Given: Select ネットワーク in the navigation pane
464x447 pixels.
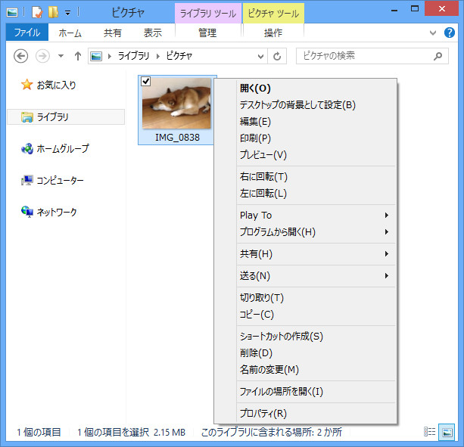Looking at the screenshot, I should pyautogui.click(x=57, y=212).
